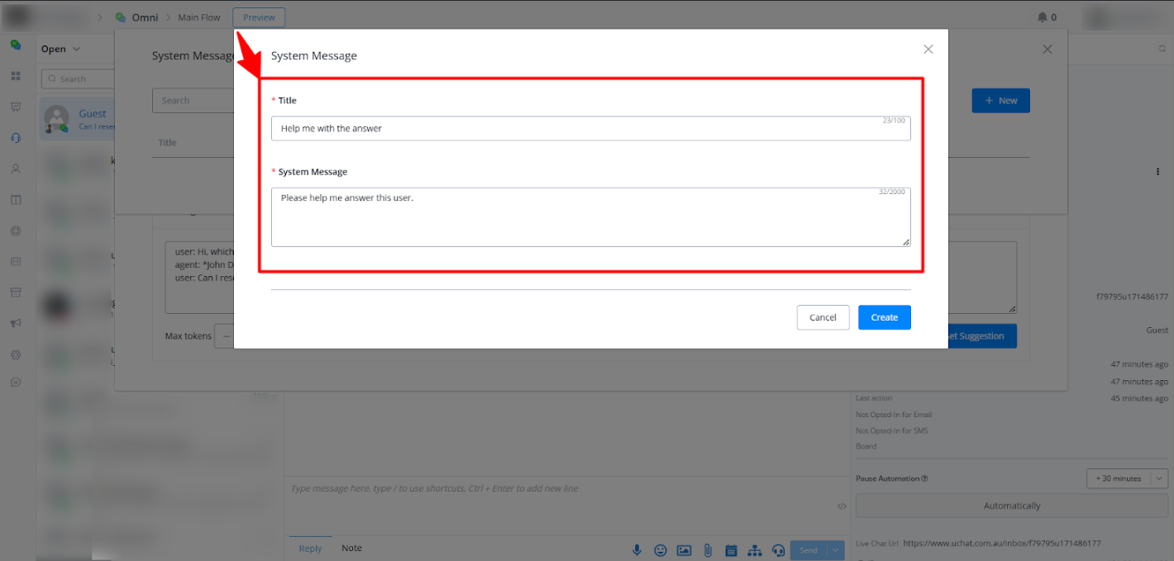1174x561 pixels.
Task: Click the microphone voice record icon
Action: click(637, 550)
